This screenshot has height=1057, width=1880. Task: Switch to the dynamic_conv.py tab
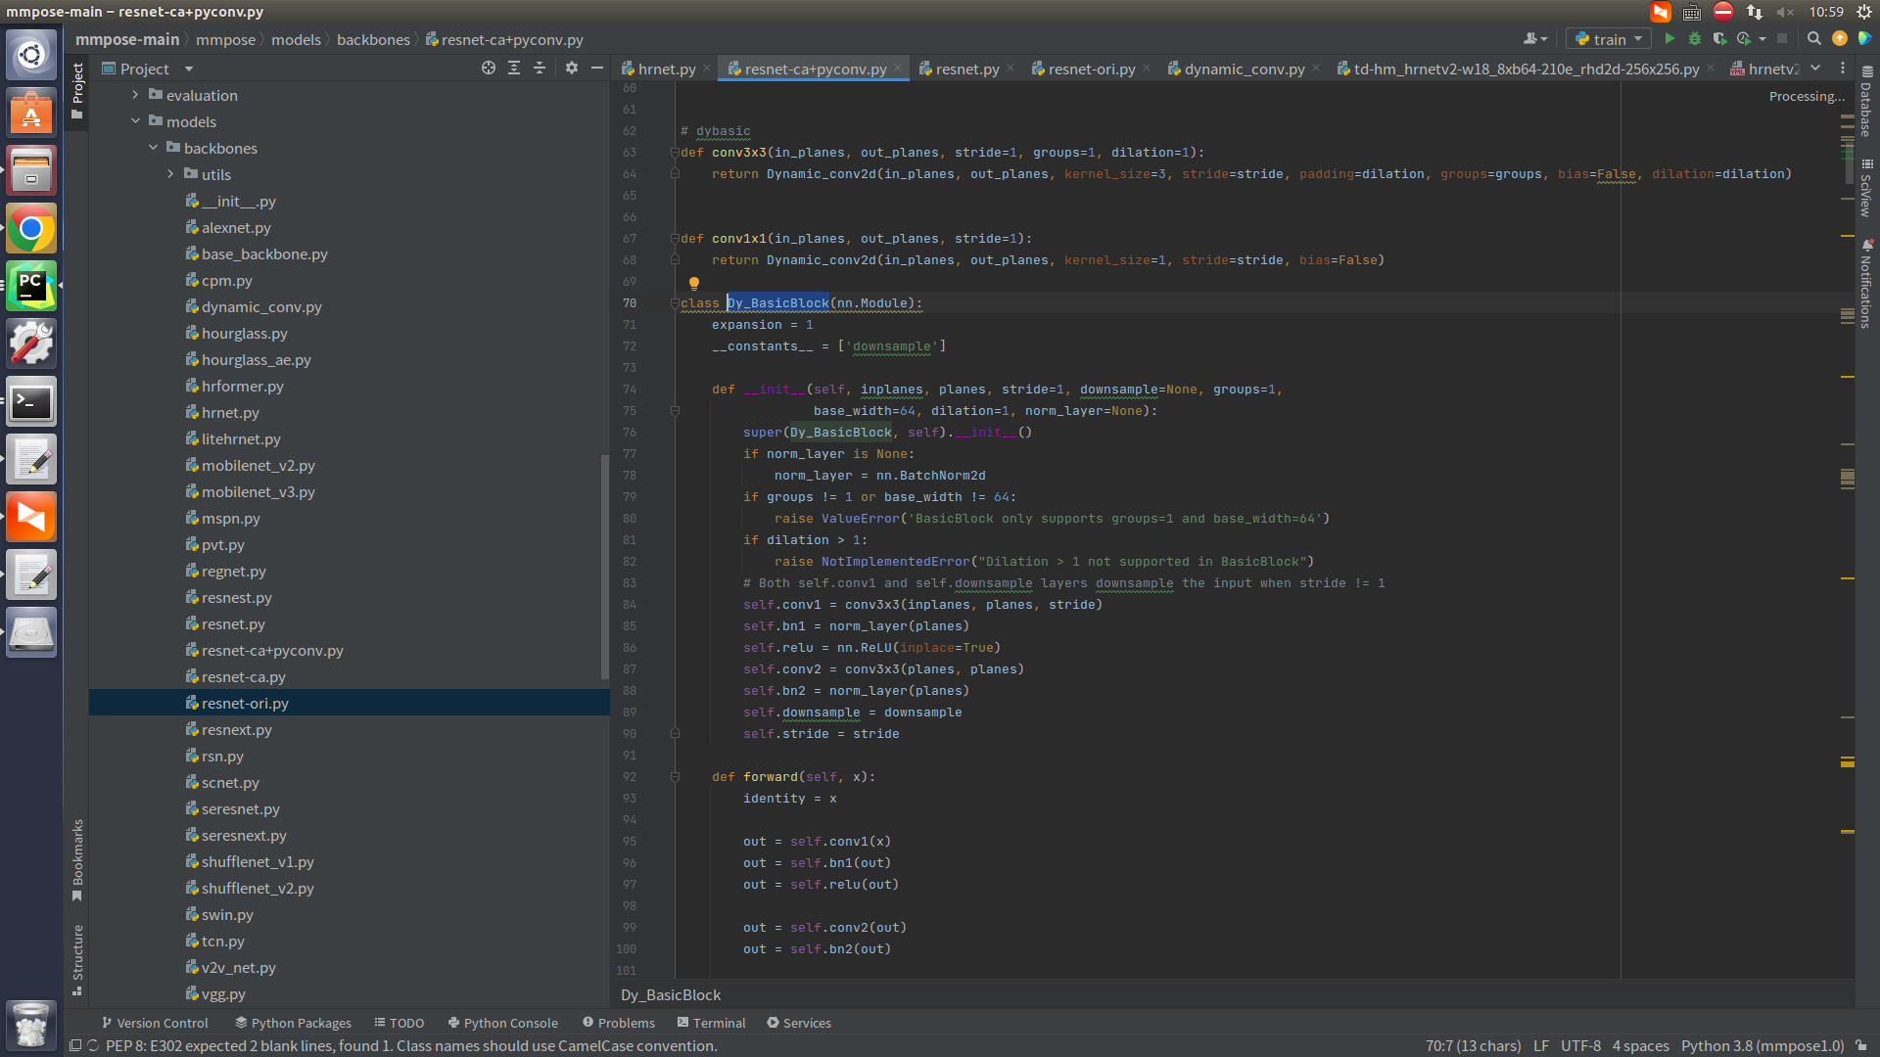[x=1243, y=69]
